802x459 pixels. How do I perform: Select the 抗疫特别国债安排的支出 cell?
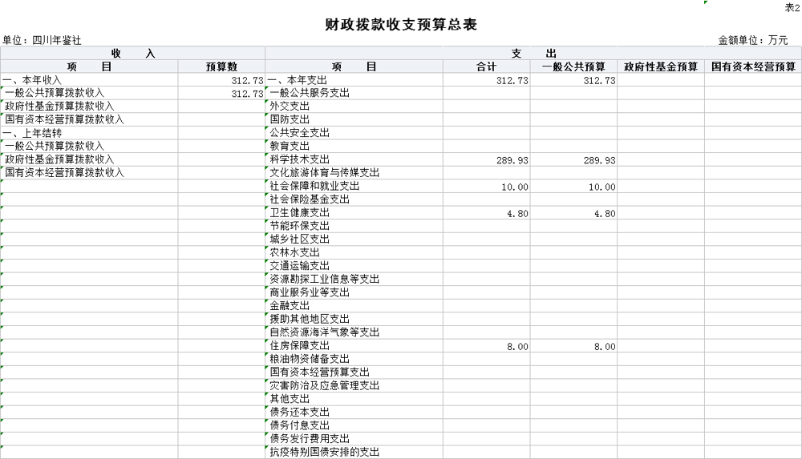tap(324, 453)
